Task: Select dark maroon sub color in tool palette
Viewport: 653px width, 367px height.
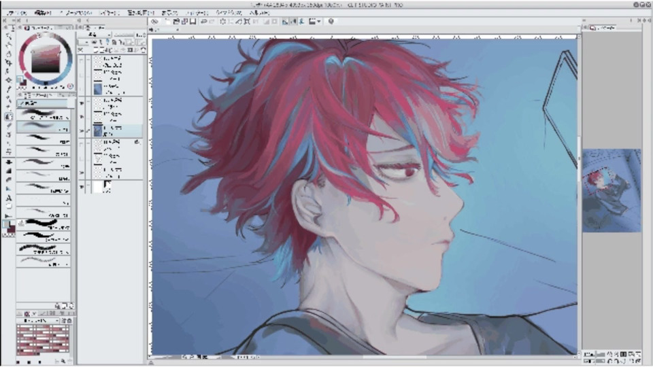Action: (x=12, y=228)
